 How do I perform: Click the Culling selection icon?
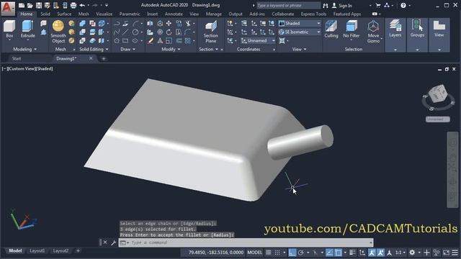(x=331, y=29)
